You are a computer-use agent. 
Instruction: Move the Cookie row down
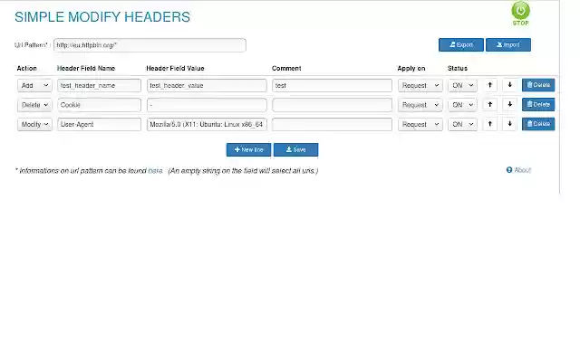click(509, 105)
